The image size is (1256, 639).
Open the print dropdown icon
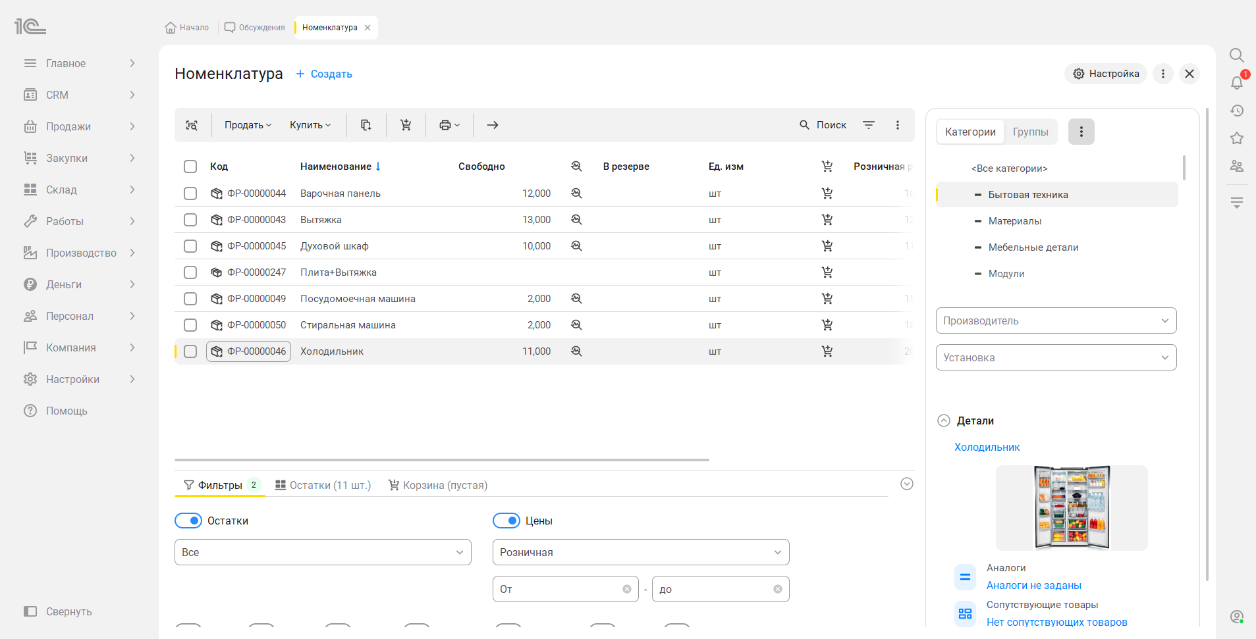[449, 125]
